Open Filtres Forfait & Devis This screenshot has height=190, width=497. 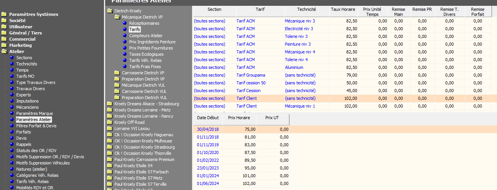36,126
